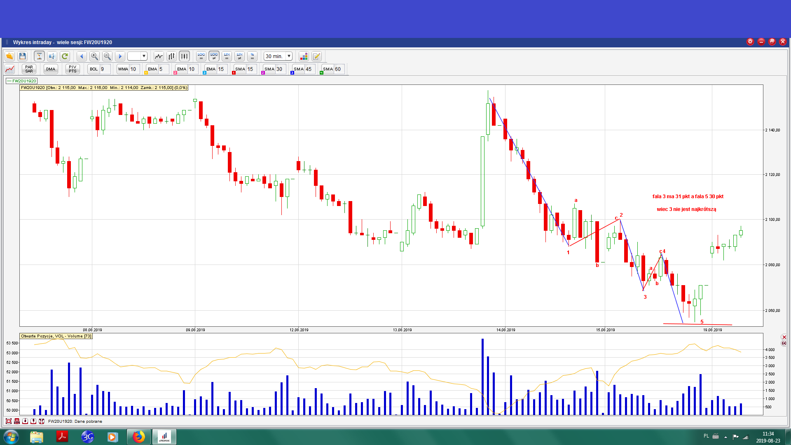This screenshot has height=445, width=791.
Task: Enable the PIV PTS pivot points
Action: 73,69
